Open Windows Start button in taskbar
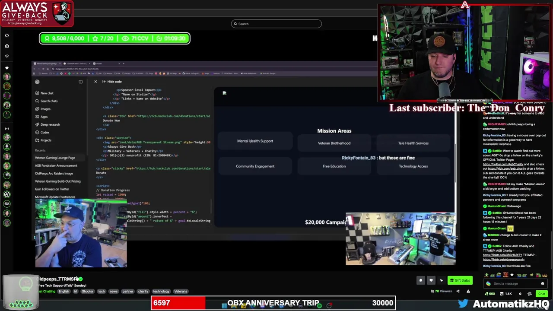553x311 pixels. coord(224,306)
